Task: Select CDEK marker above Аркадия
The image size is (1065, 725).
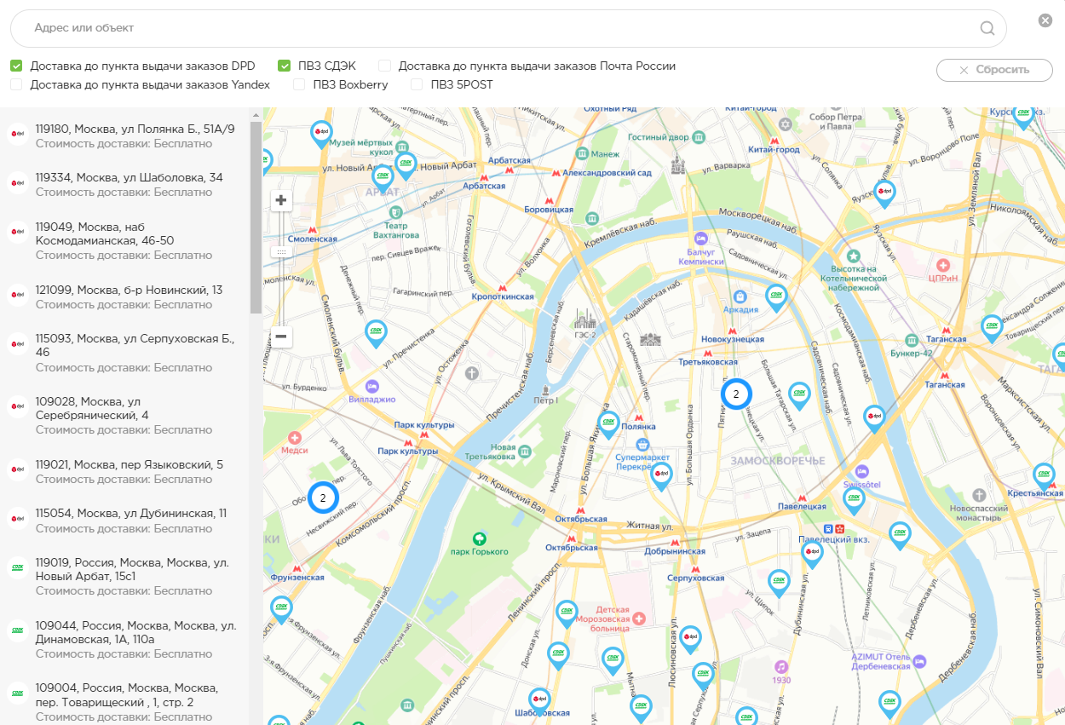Action: point(776,298)
